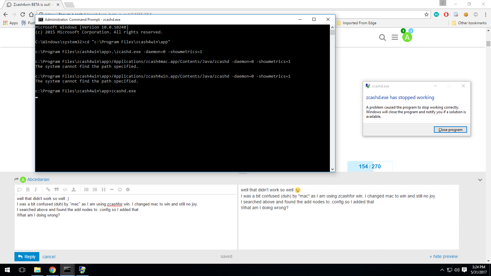This screenshot has height=276, width=491.
Task: Click Close program button in crash dialog
Action: (450, 130)
